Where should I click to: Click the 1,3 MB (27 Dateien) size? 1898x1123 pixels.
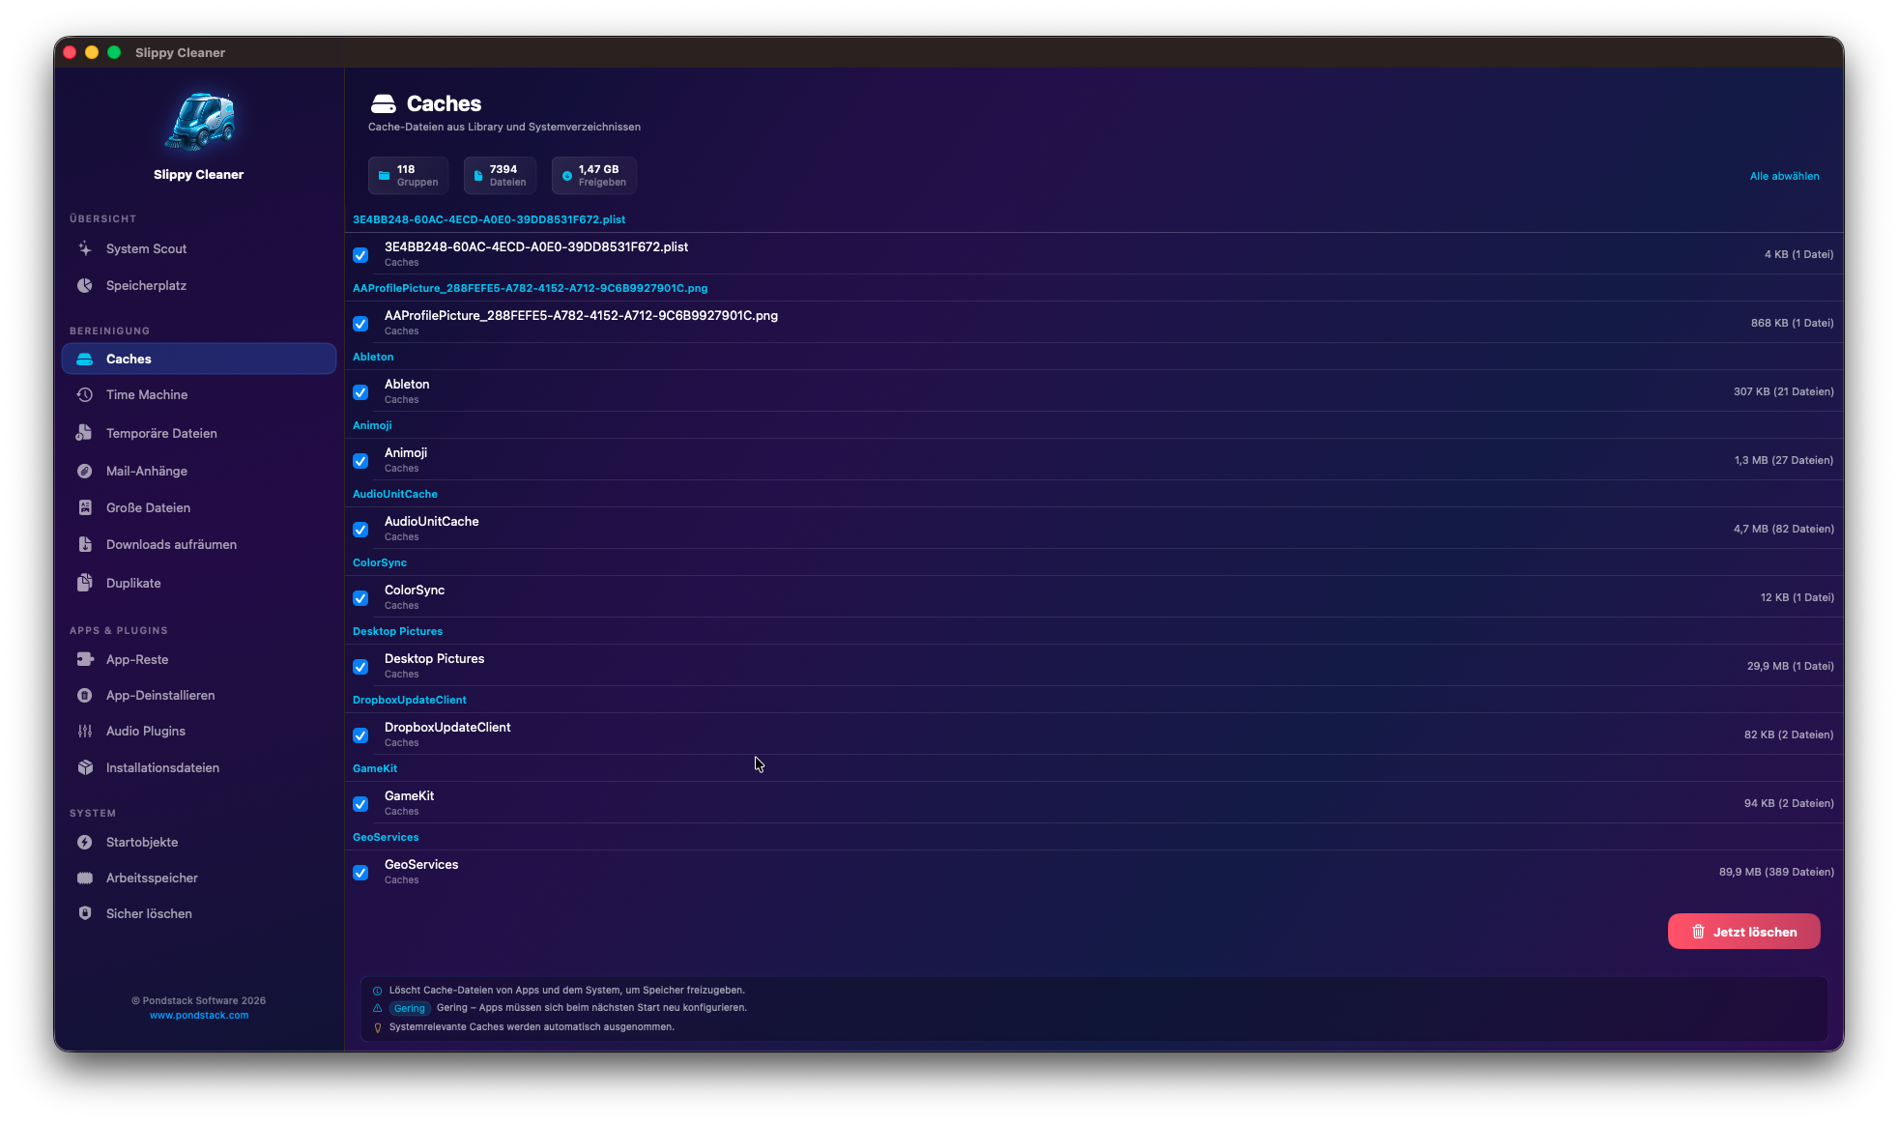pos(1783,460)
